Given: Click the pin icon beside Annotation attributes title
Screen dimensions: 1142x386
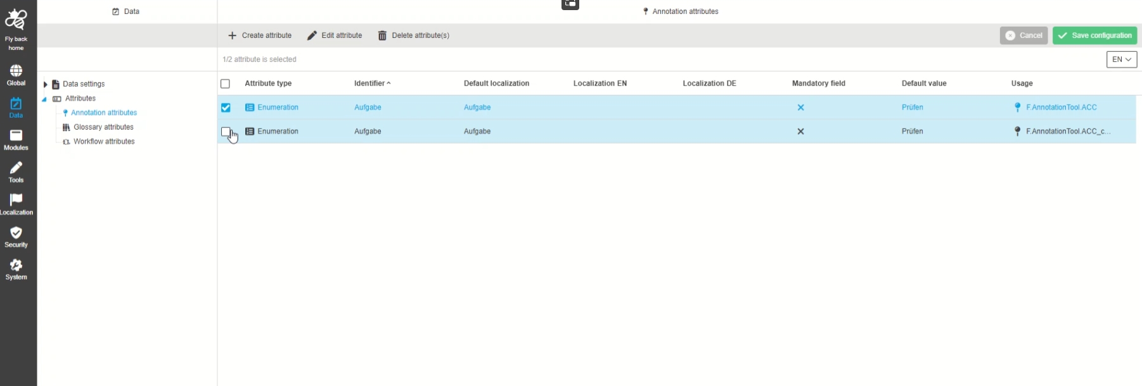Looking at the screenshot, I should click(646, 11).
